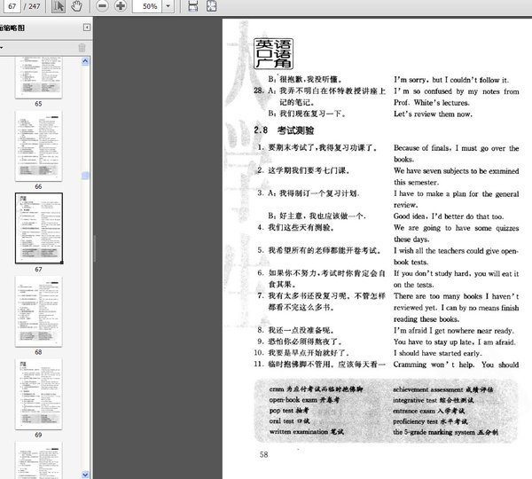Click the panel splitter handle
The height and width of the screenshot is (479, 532).
click(94, 248)
